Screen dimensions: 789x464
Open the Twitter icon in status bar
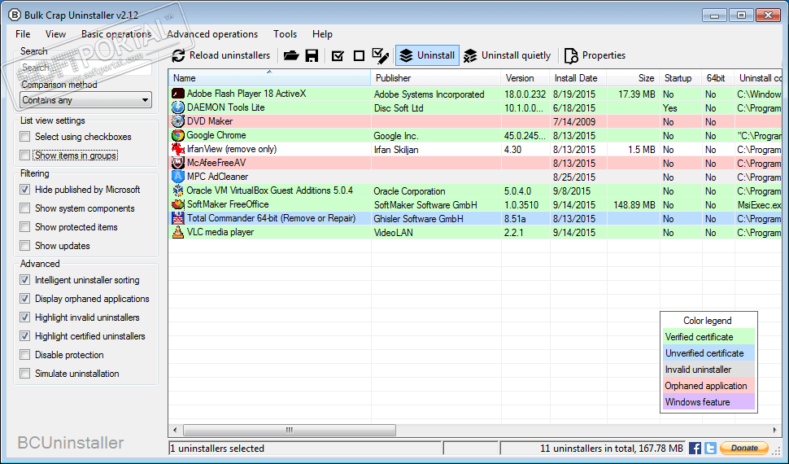[x=710, y=448]
